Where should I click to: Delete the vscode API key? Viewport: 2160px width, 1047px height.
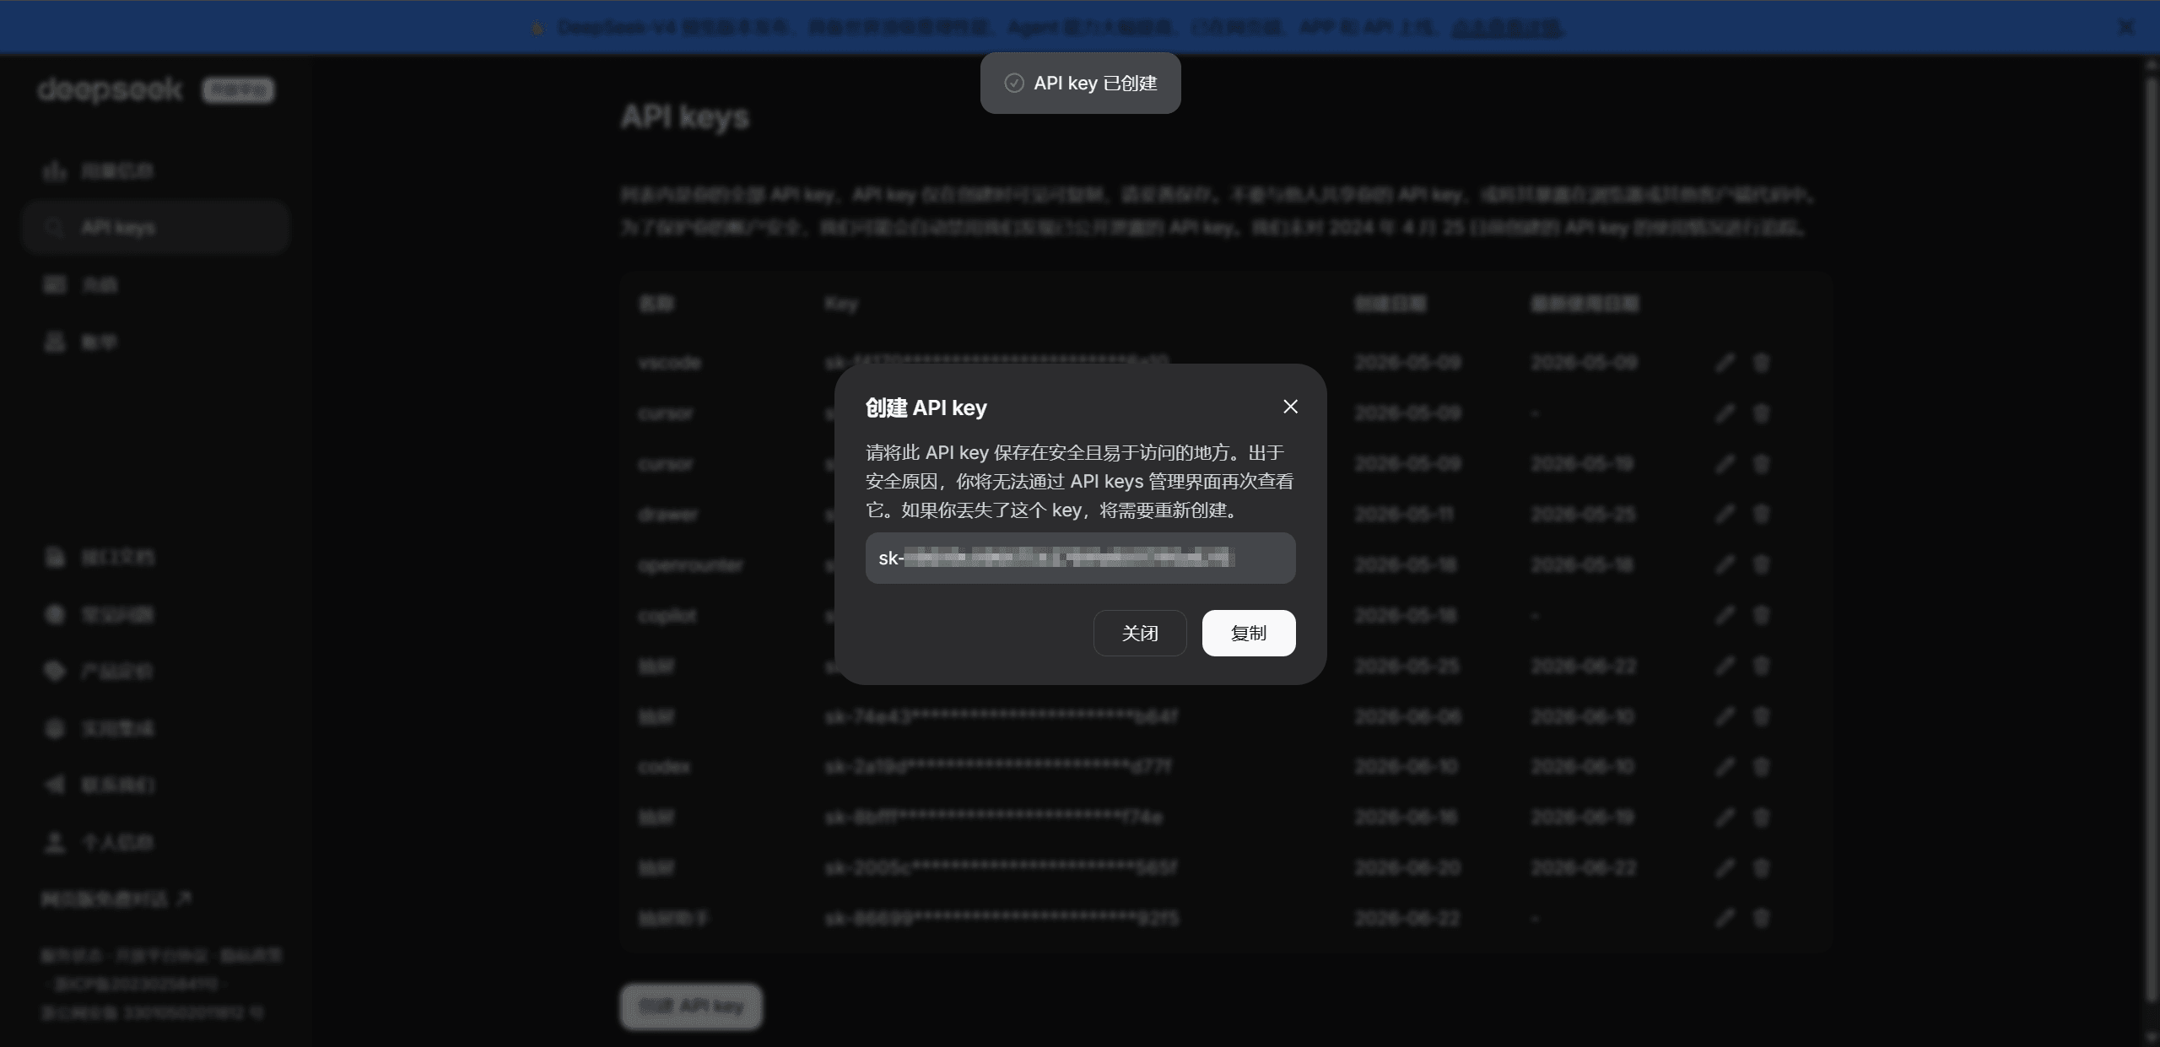[x=1761, y=363]
